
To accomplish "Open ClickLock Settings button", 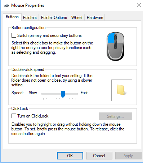I will coord(115,116).
